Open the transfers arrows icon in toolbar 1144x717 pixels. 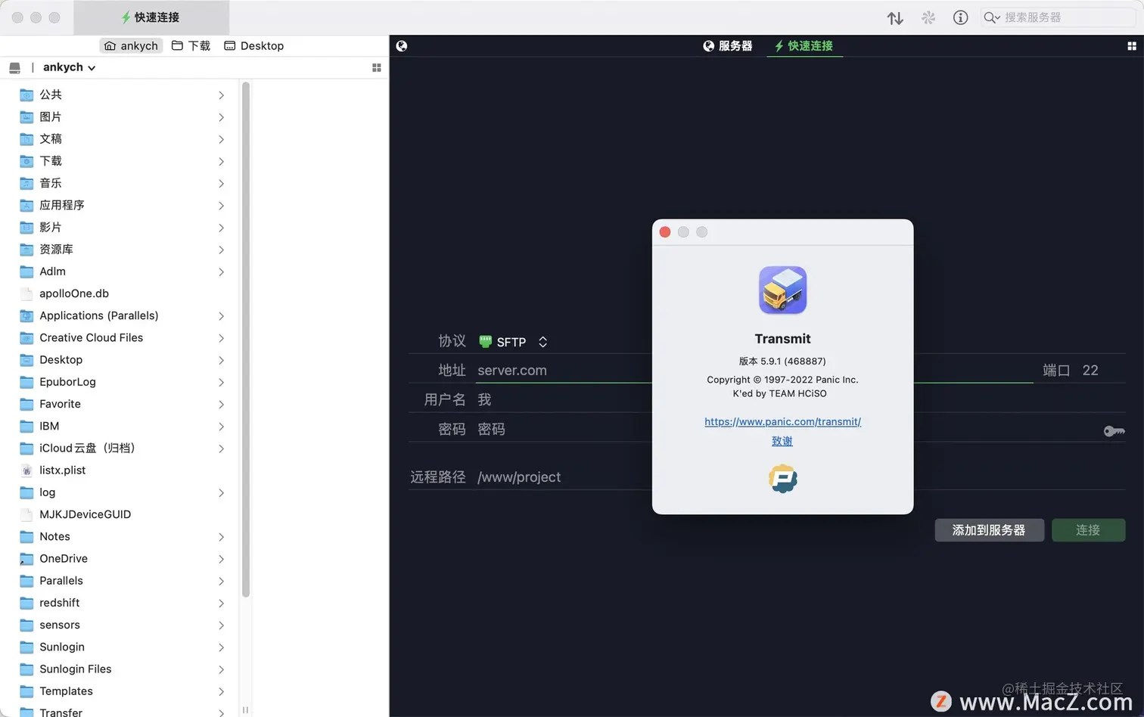[895, 17]
